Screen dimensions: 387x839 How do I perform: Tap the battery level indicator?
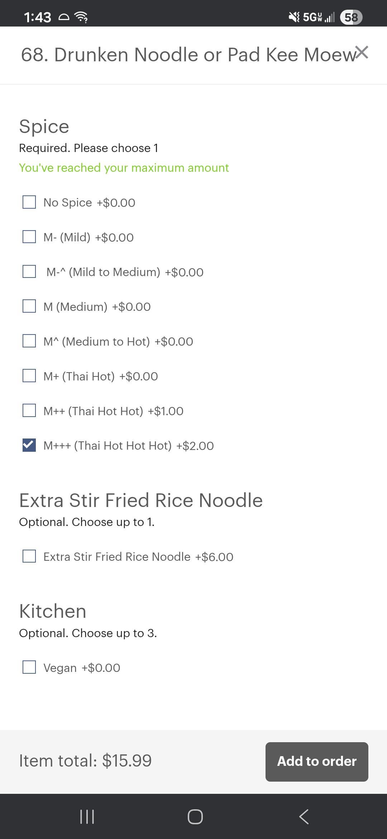pos(351,17)
